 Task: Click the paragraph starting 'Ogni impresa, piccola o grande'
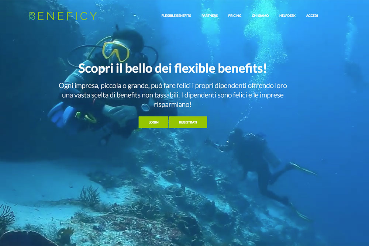[x=173, y=95]
